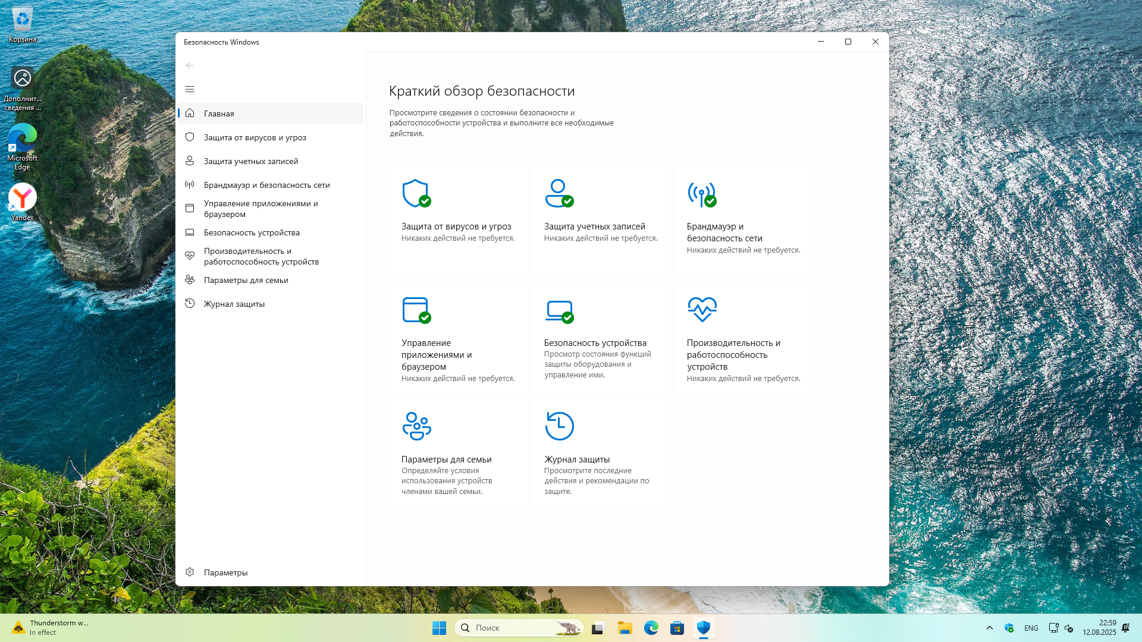Open the account protection person tile icon
The width and height of the screenshot is (1142, 642).
point(559,193)
